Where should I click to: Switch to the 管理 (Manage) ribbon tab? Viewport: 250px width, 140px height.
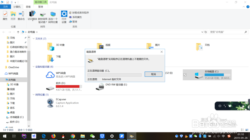pyautogui.click(x=40, y=7)
